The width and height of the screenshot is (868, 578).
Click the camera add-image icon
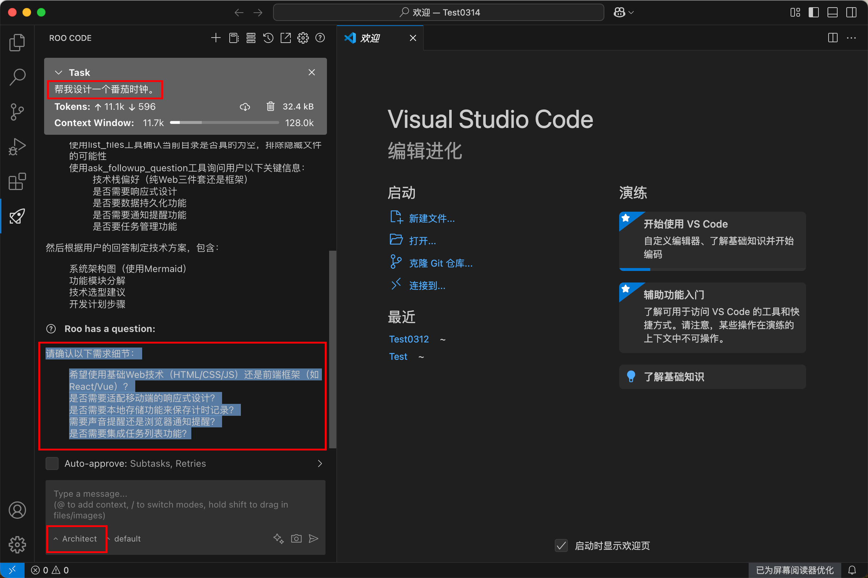click(x=296, y=539)
